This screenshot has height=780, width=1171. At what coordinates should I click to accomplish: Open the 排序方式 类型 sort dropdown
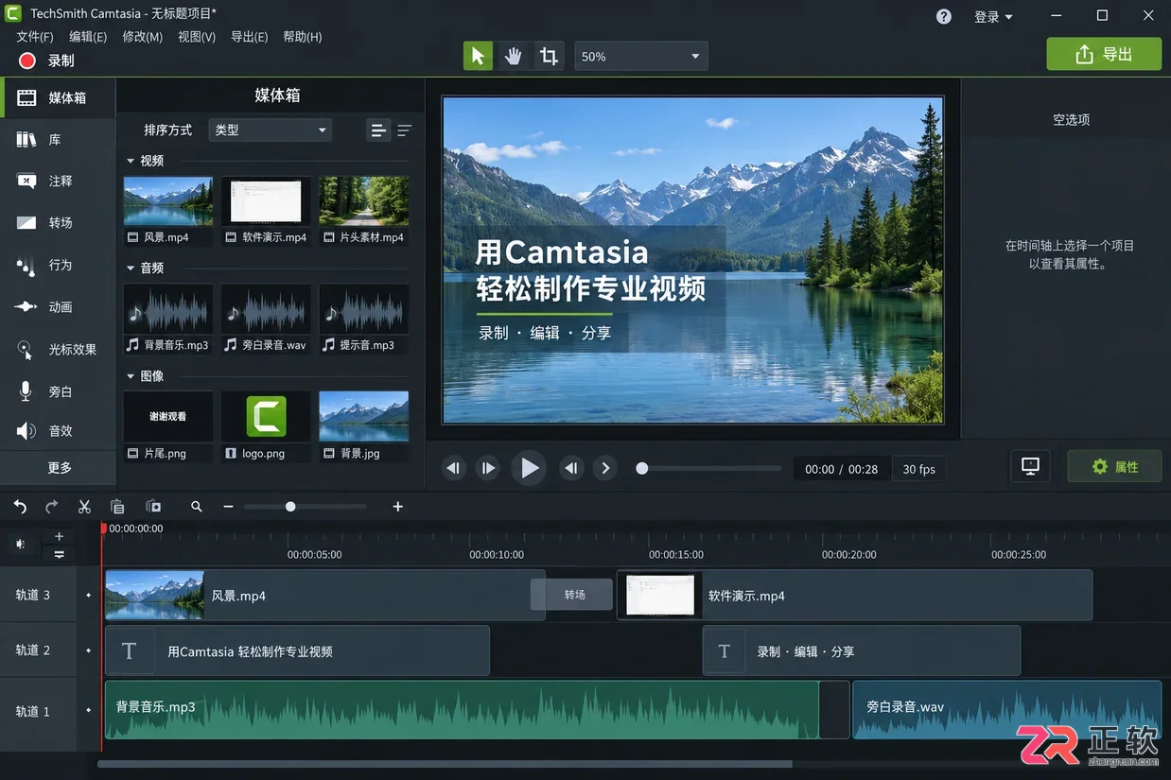pyautogui.click(x=270, y=130)
